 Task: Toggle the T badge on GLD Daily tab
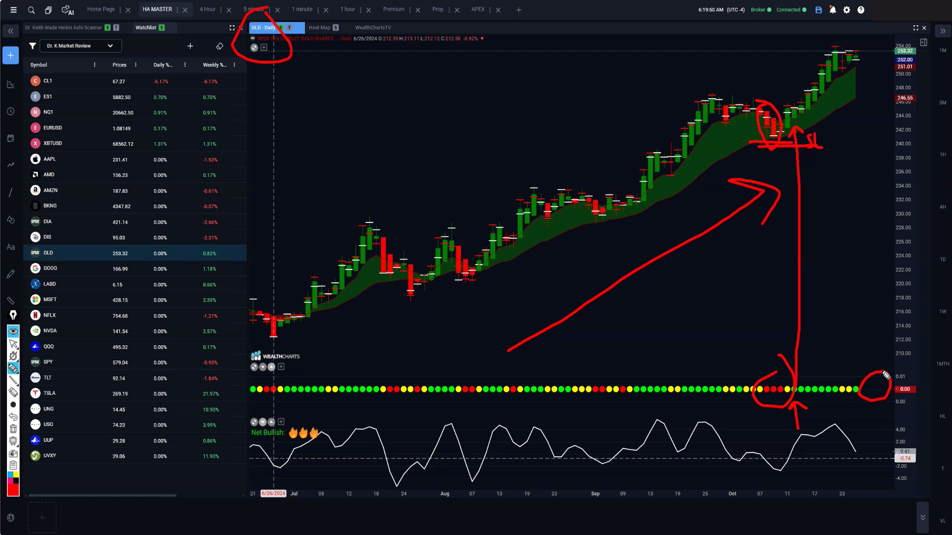290,28
